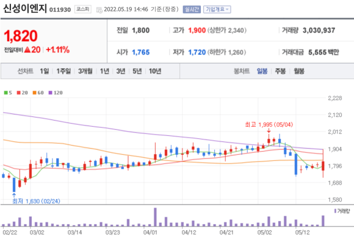354x240 pixels.
Task: Click the 02/22 date axis label
Action: [x=10, y=232]
